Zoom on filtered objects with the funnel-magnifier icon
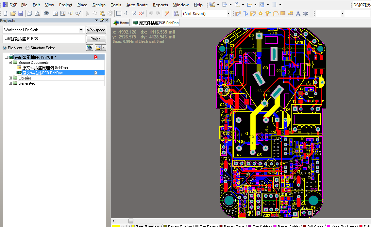The image size is (371, 227). 78,14
